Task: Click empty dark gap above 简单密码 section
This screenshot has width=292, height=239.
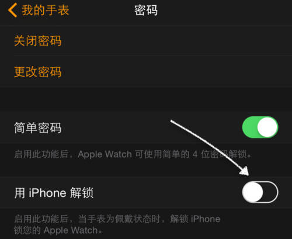Action: tap(146, 99)
